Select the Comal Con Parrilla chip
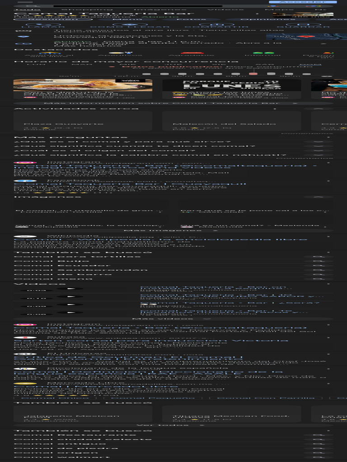 click(266, 398)
